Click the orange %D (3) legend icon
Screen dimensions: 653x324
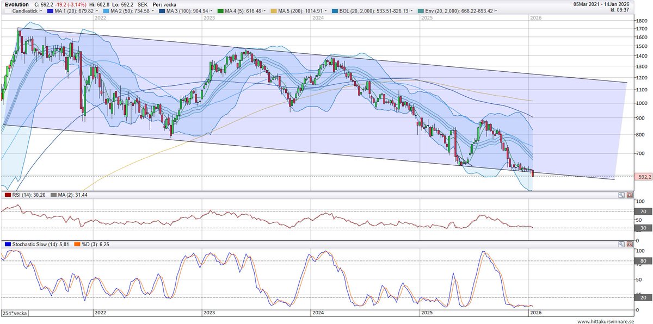point(77,245)
